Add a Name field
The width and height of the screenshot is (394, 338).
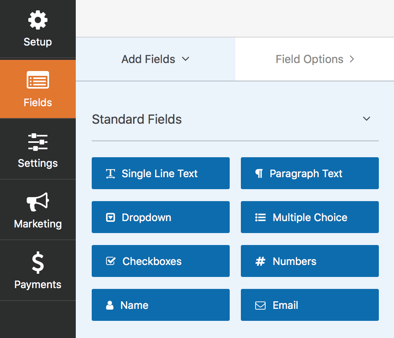[161, 305]
